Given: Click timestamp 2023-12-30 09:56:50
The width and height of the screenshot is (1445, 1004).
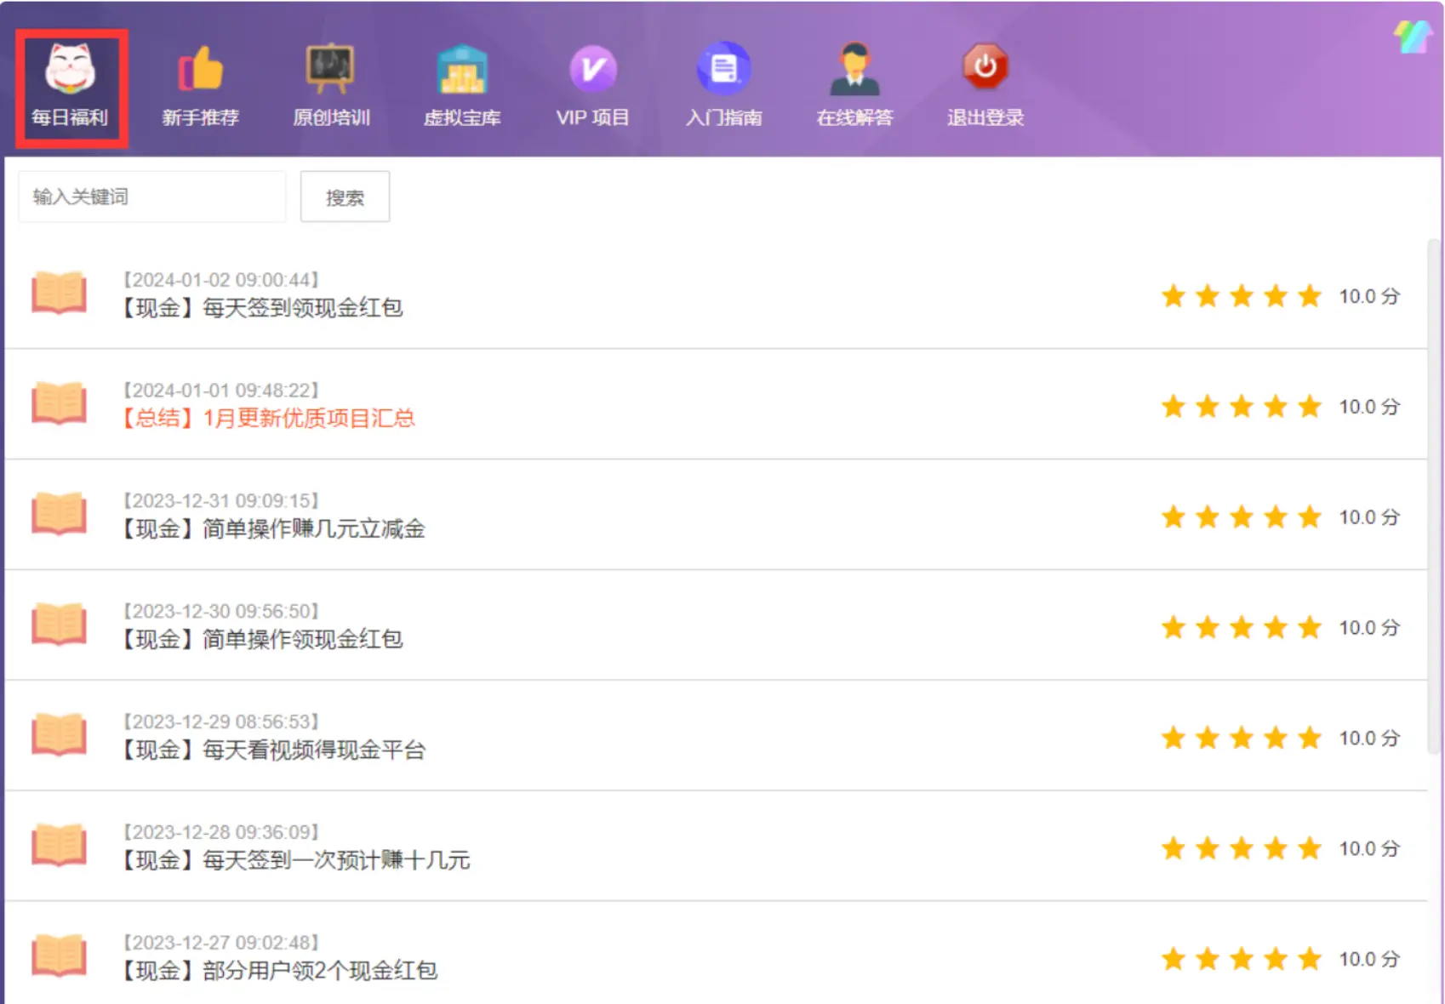Looking at the screenshot, I should coord(221,612).
